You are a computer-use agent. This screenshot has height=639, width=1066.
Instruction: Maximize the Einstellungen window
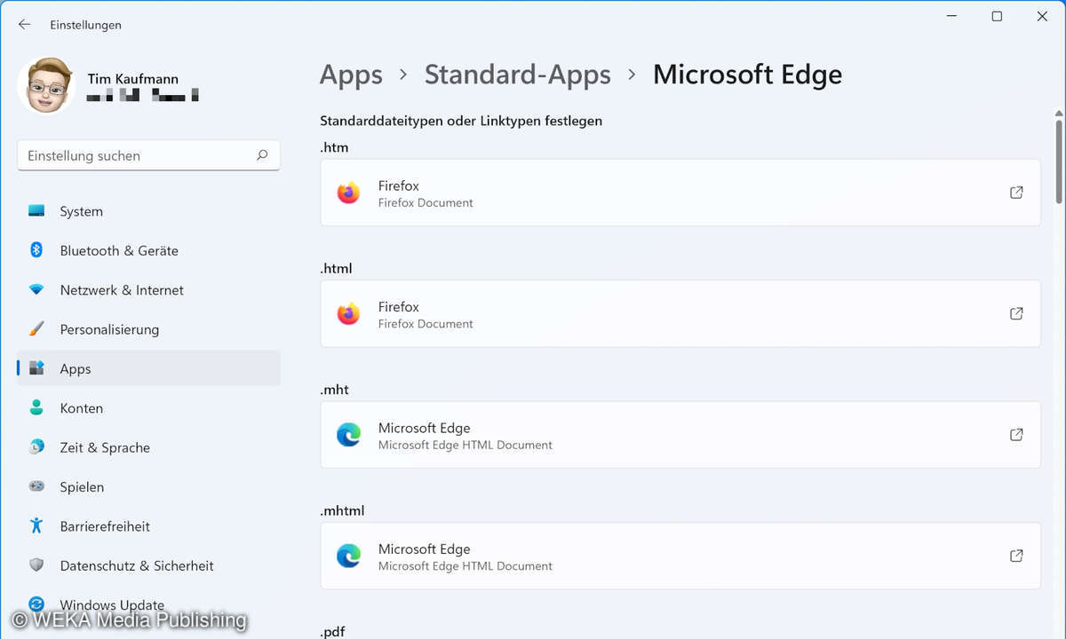click(997, 17)
